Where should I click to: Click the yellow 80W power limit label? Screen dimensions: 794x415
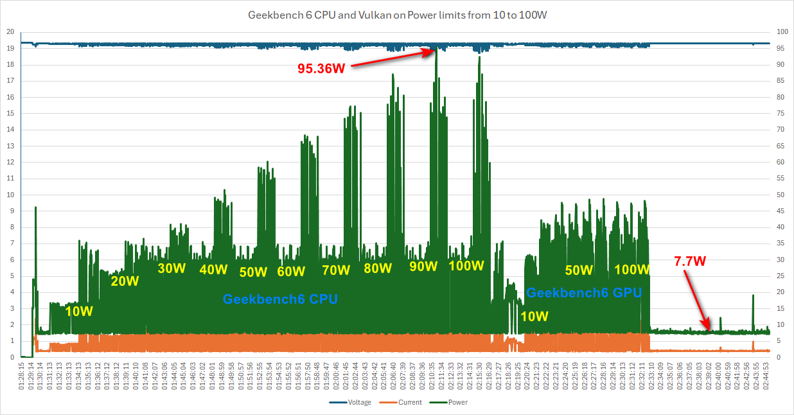coord(378,268)
